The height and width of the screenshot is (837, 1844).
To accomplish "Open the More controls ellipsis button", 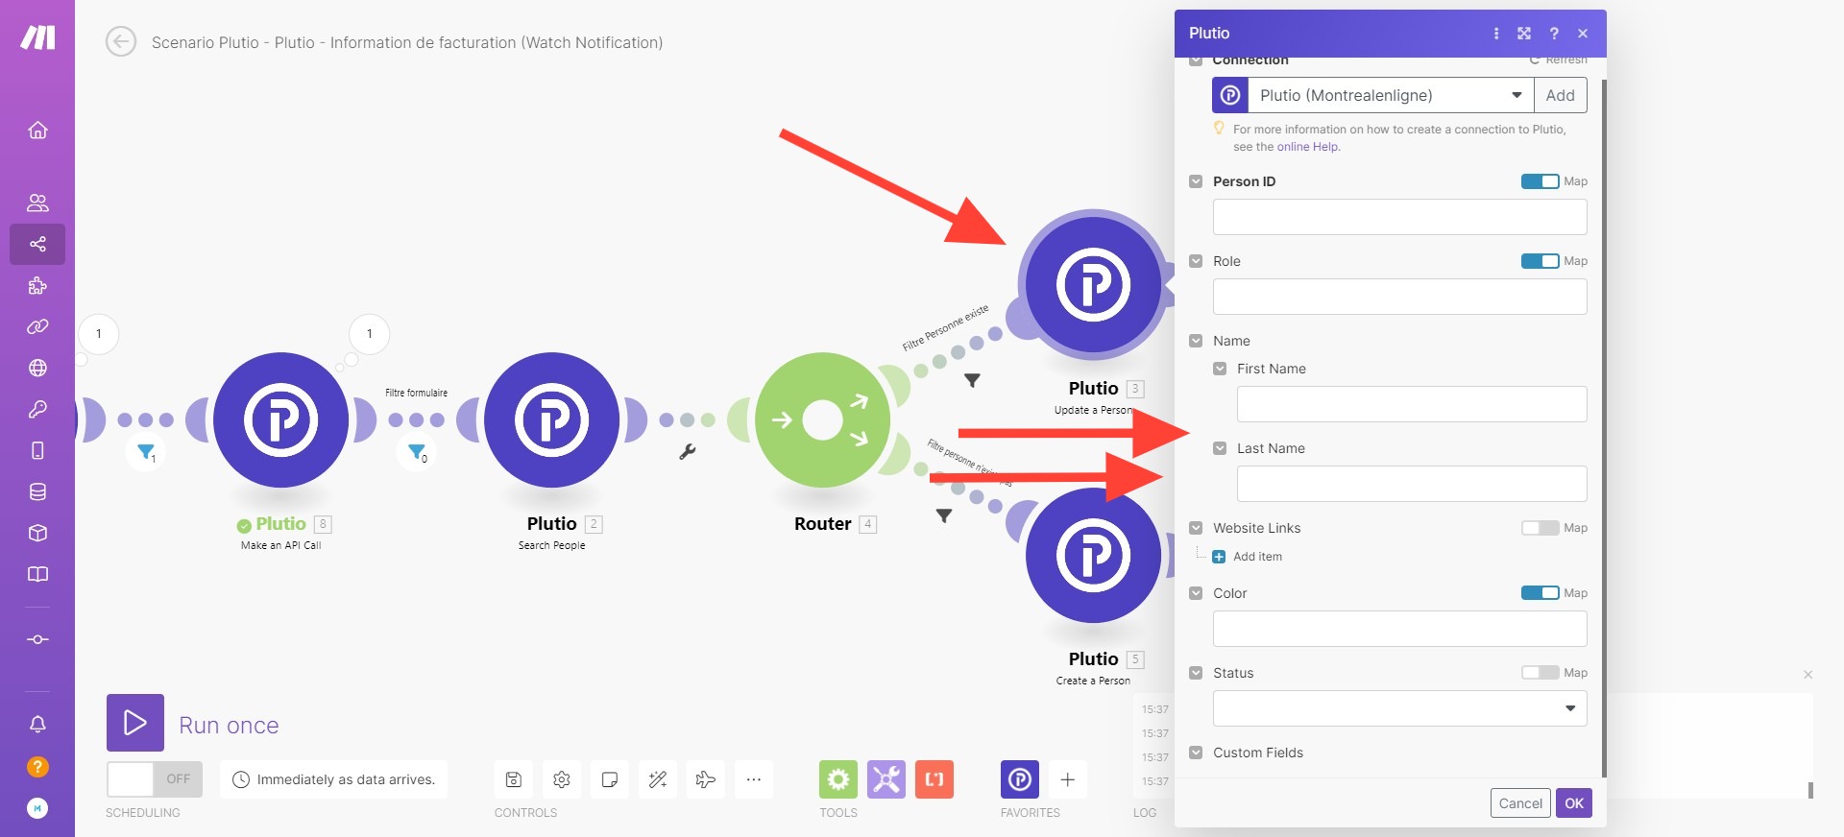I will (x=754, y=779).
